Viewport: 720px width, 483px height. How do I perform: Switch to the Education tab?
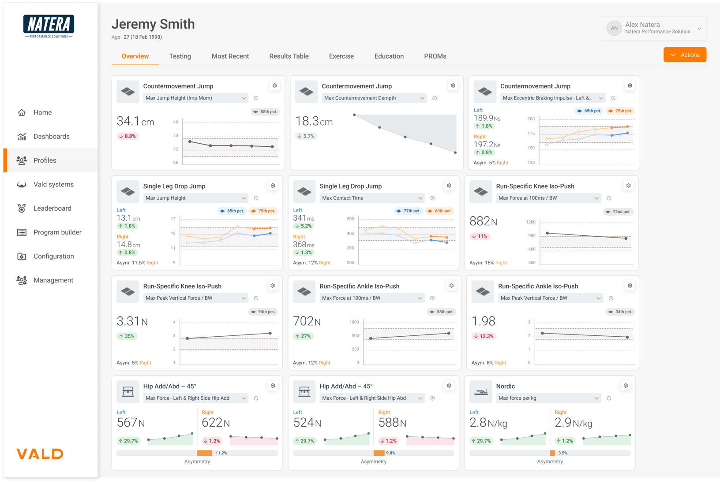[389, 56]
